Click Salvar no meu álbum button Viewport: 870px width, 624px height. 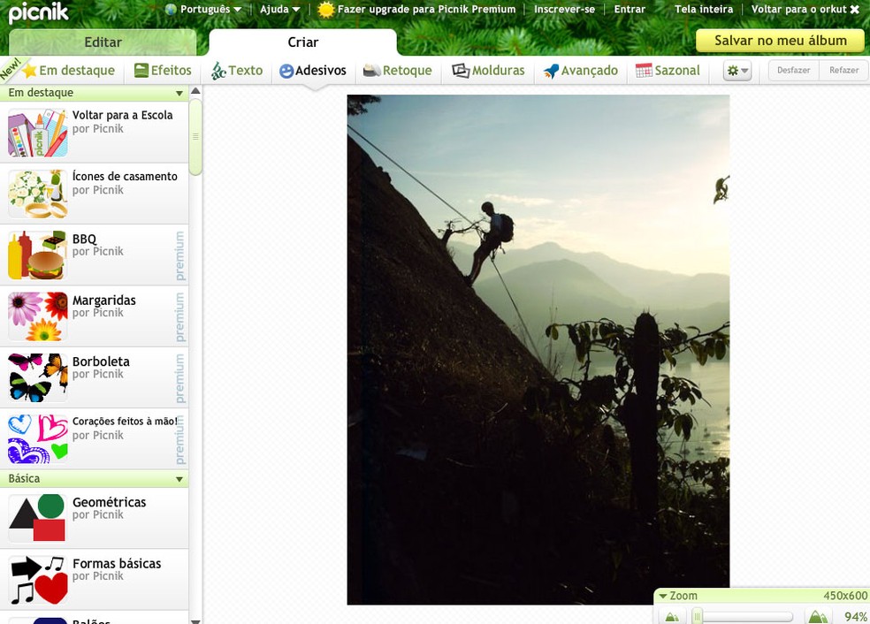(779, 41)
